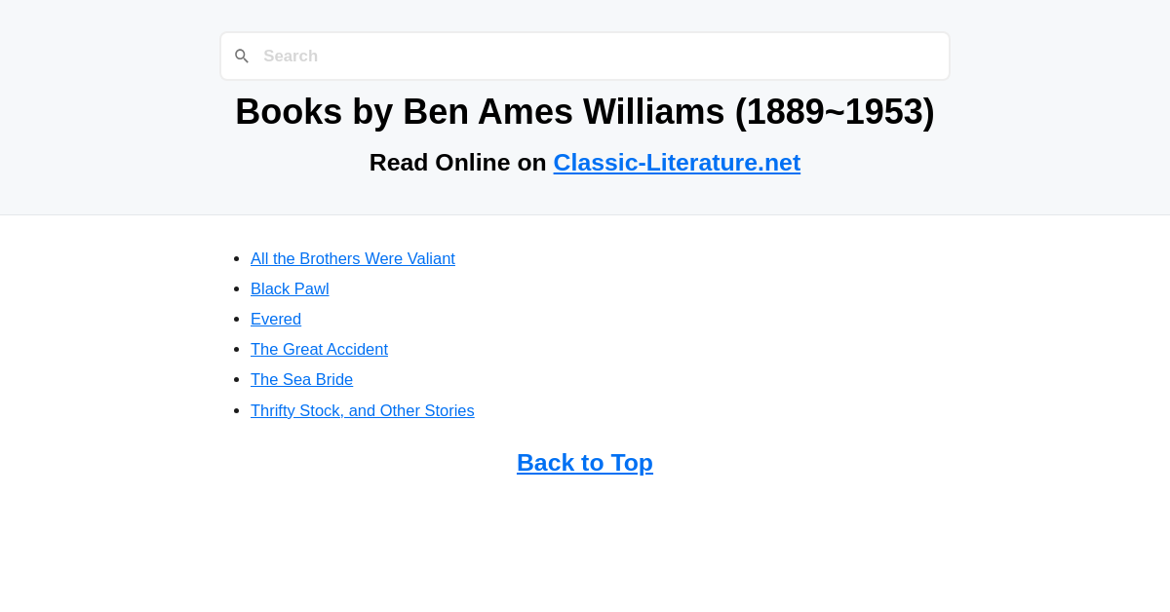
Task: Open "Thrifty Stock, and Other Stories"
Action: [363, 410]
